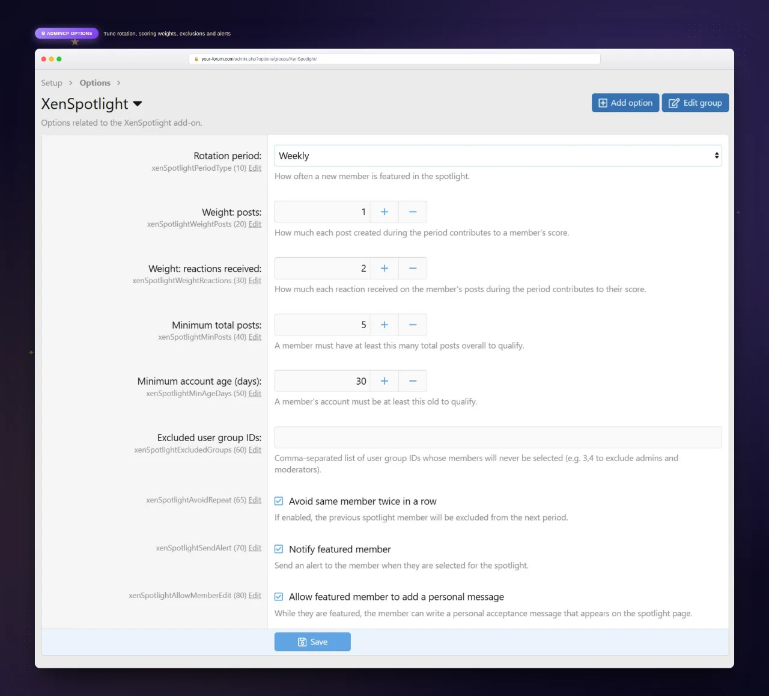Viewport: 769px width, 696px height.
Task: Click the Add option button
Action: coord(625,103)
